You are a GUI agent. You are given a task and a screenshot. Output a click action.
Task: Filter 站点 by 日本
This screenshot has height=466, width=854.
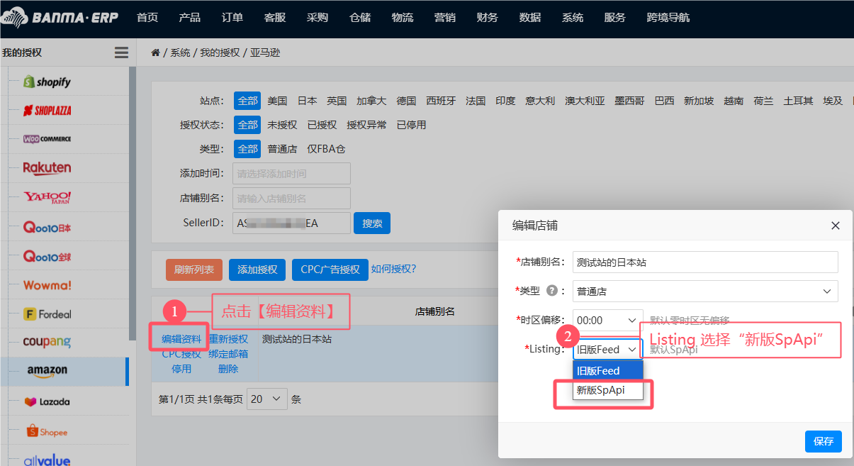click(x=307, y=101)
